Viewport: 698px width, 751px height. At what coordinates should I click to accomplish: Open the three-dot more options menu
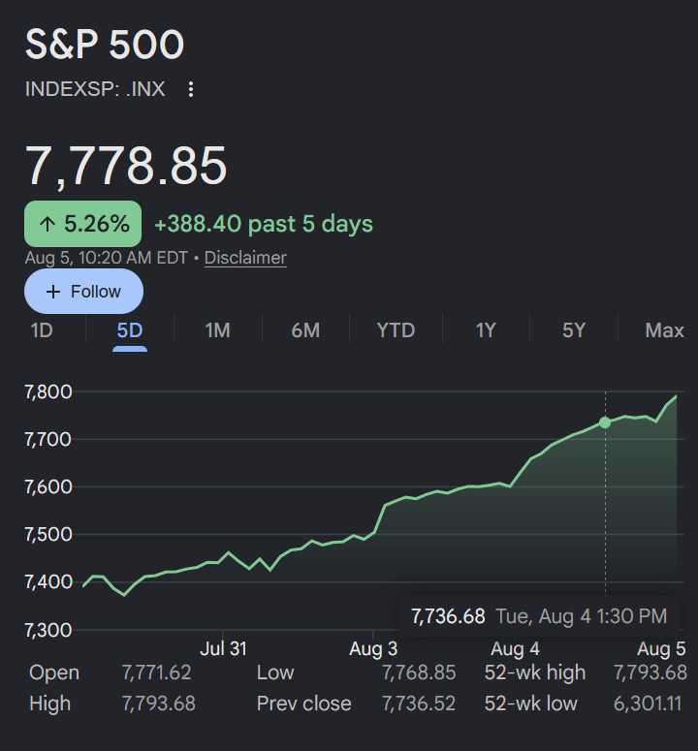click(191, 89)
